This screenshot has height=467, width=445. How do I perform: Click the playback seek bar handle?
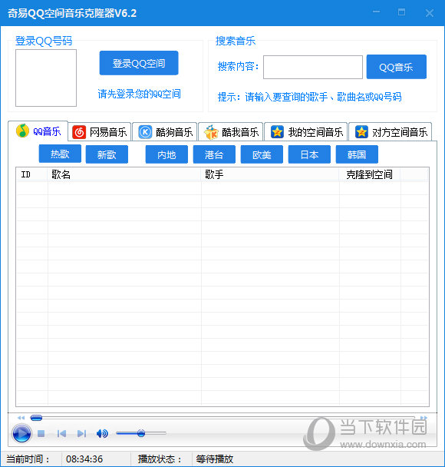[36, 418]
